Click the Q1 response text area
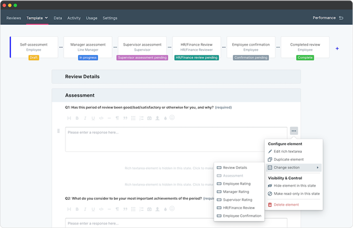This screenshot has height=228, width=353. pos(176,139)
